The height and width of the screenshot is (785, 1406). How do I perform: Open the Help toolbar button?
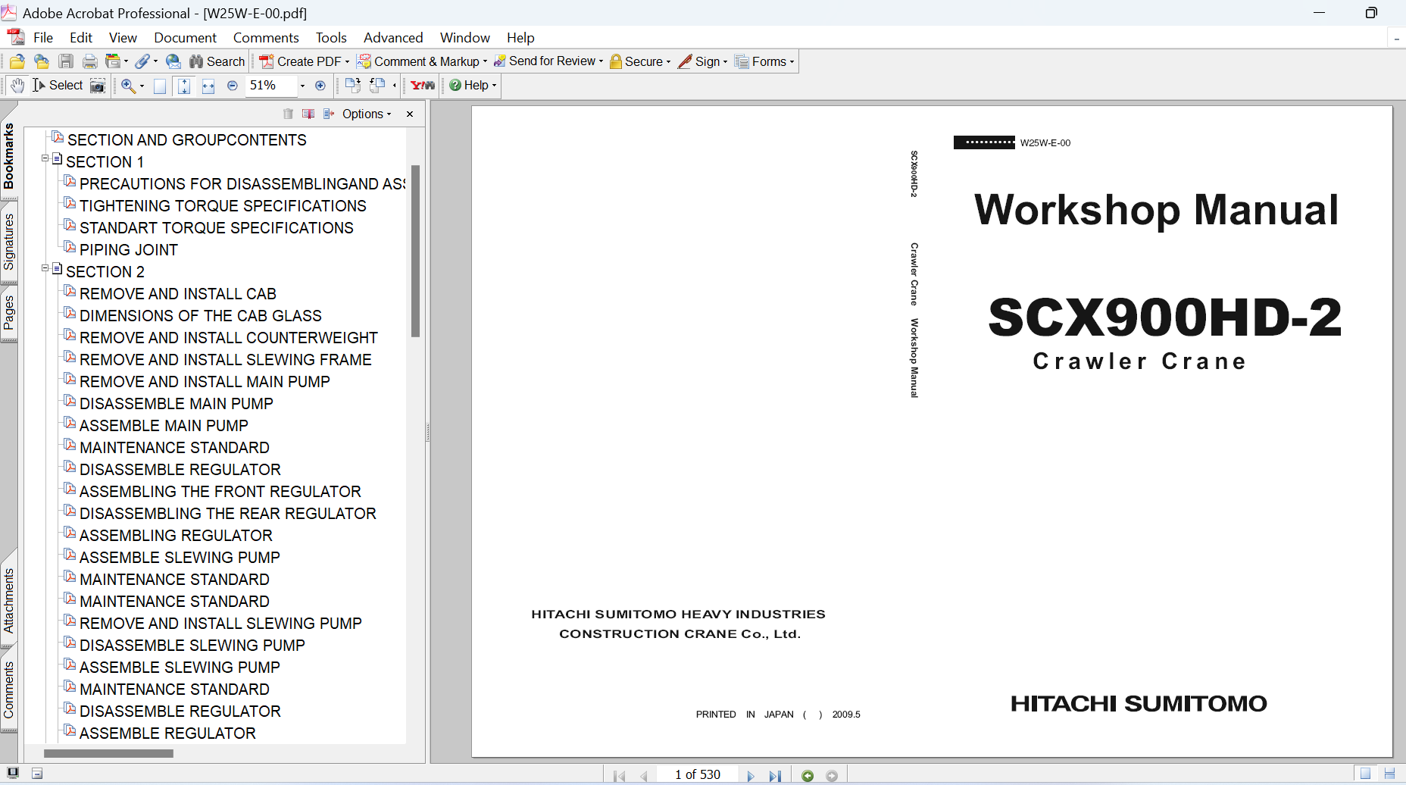473,86
